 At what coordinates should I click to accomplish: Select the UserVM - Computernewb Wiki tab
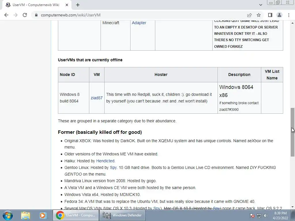tap(37, 5)
